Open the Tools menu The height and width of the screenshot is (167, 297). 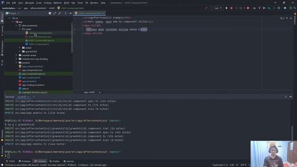[x=80, y=3]
